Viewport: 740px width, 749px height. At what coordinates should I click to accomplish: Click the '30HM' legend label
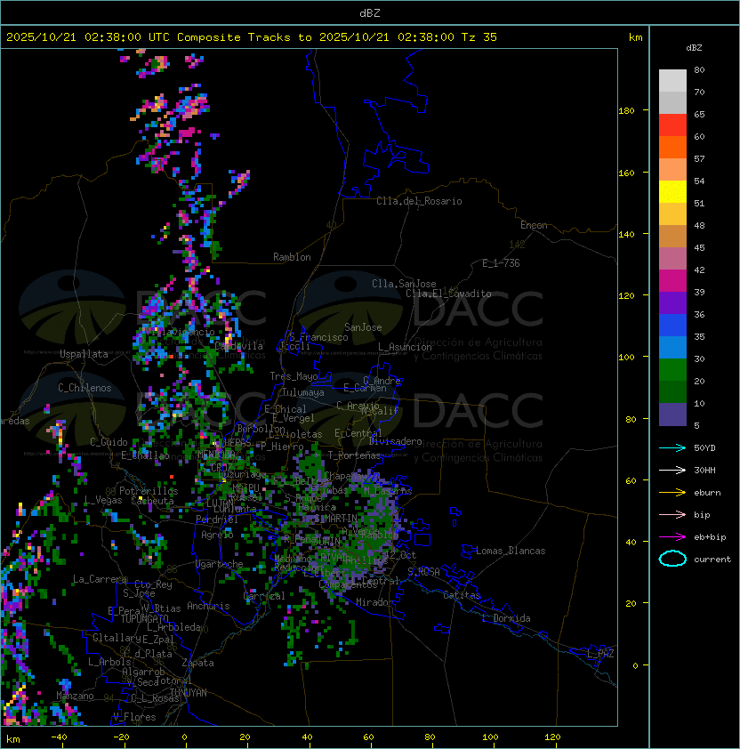[x=704, y=470]
